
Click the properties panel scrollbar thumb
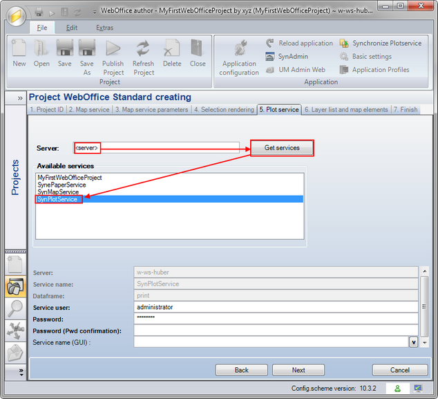point(424,306)
